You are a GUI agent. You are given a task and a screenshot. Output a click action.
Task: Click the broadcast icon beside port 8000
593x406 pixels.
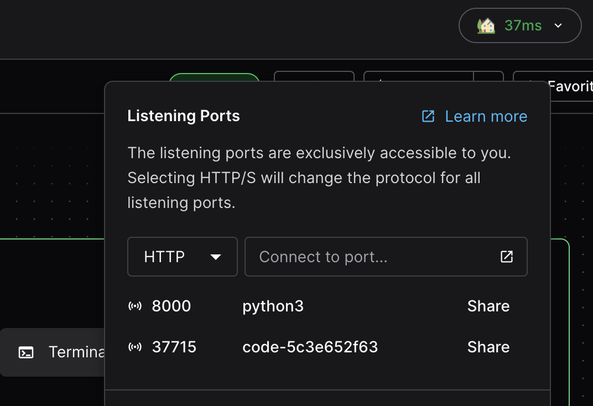point(135,305)
